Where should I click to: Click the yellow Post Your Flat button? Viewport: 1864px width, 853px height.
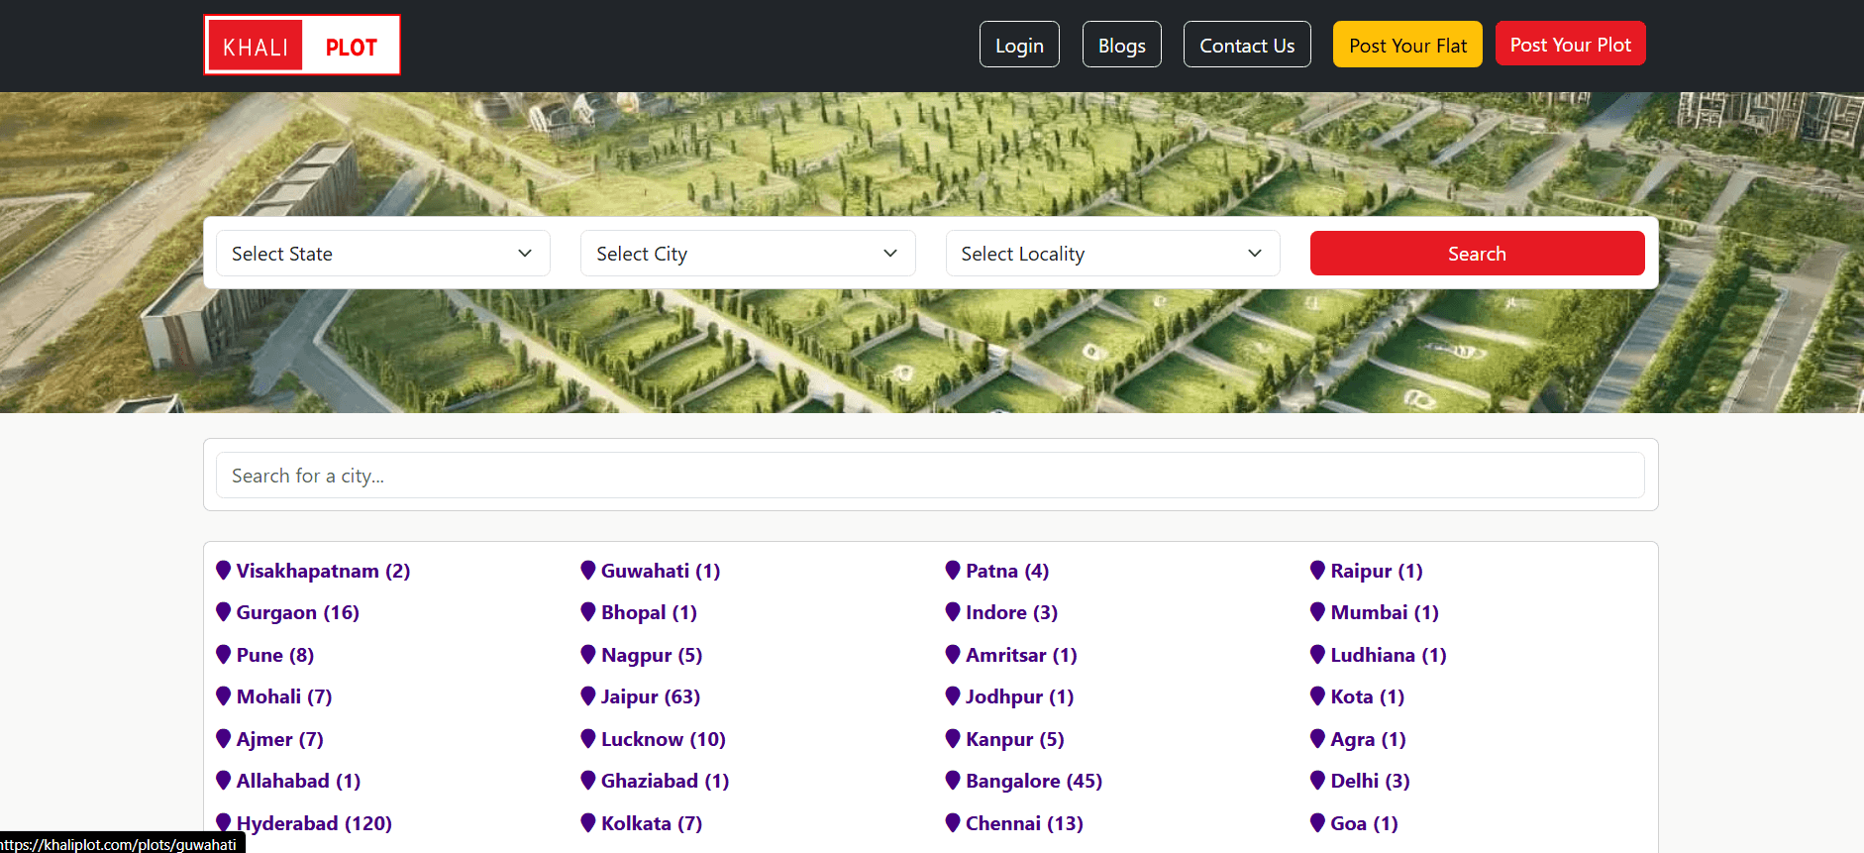1406,46
